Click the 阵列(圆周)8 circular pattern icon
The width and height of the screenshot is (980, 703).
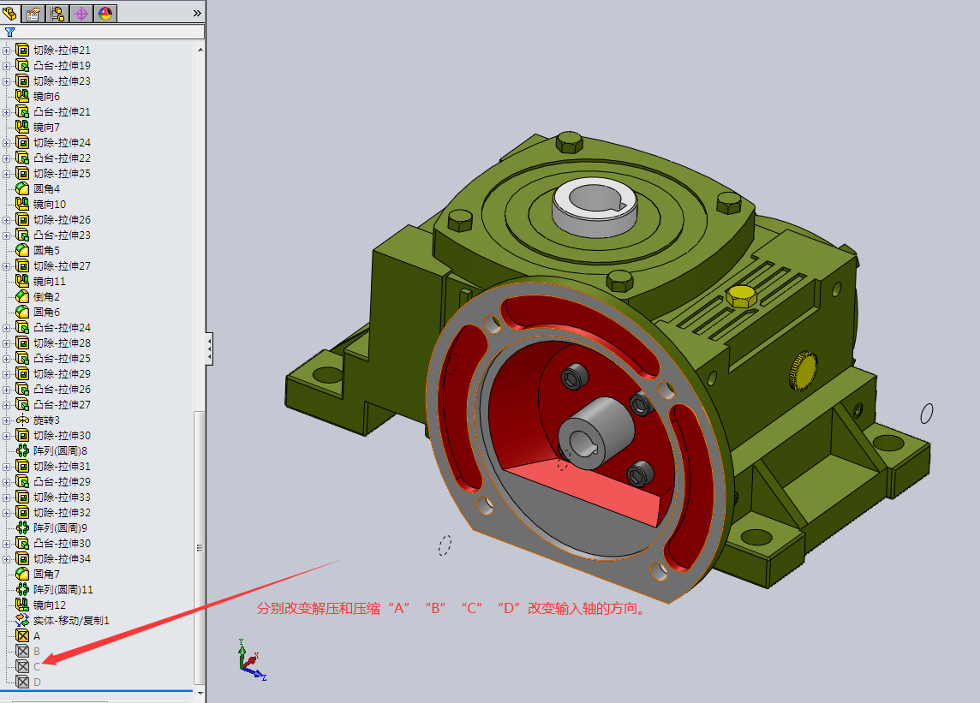22,450
